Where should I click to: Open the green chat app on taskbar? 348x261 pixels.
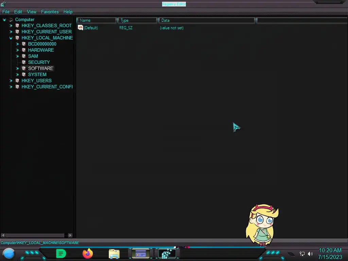61,254
